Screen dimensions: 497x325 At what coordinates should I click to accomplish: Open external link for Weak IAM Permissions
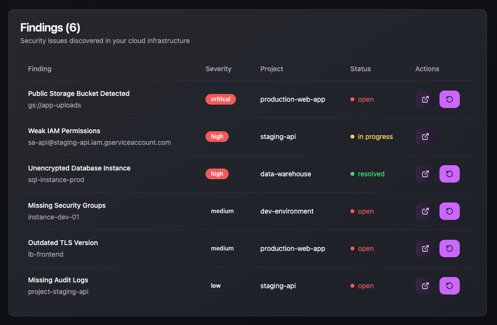click(424, 137)
